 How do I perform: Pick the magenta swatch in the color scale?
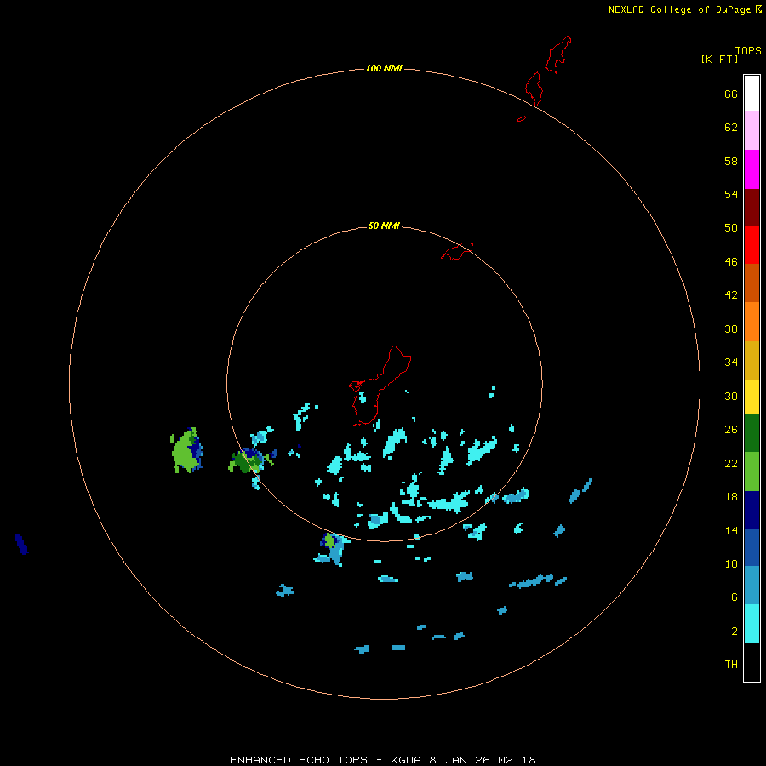752,169
